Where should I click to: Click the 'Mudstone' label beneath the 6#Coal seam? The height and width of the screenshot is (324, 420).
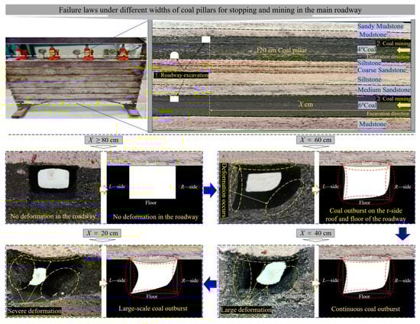[373, 124]
